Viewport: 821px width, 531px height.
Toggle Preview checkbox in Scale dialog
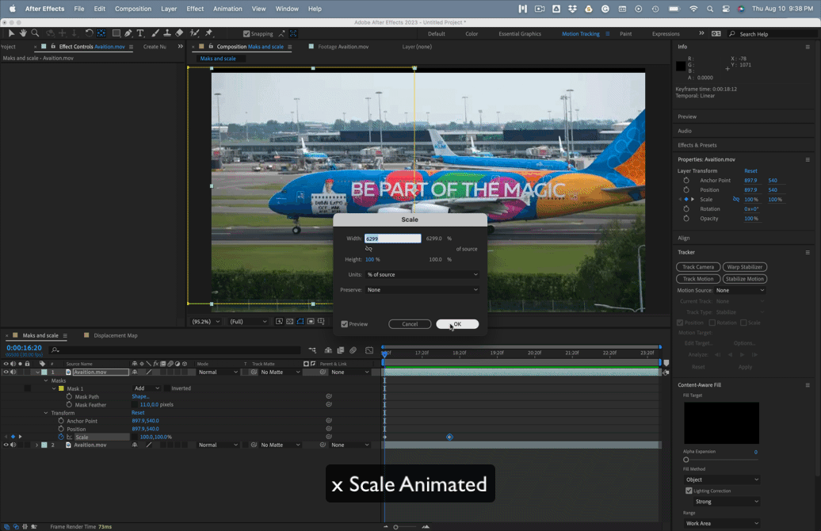344,324
